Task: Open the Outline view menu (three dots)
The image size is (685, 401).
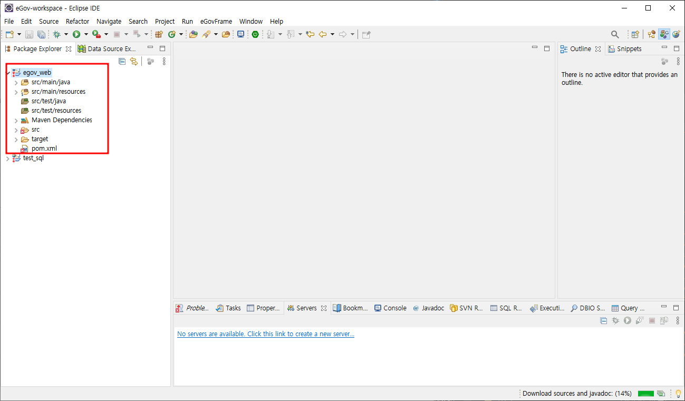Action: pos(678,61)
